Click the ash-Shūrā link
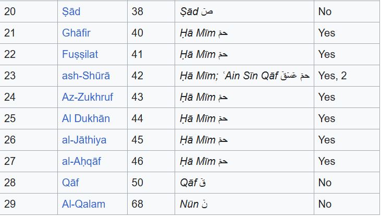Viewport: 381px width, 216px height. (x=86, y=76)
